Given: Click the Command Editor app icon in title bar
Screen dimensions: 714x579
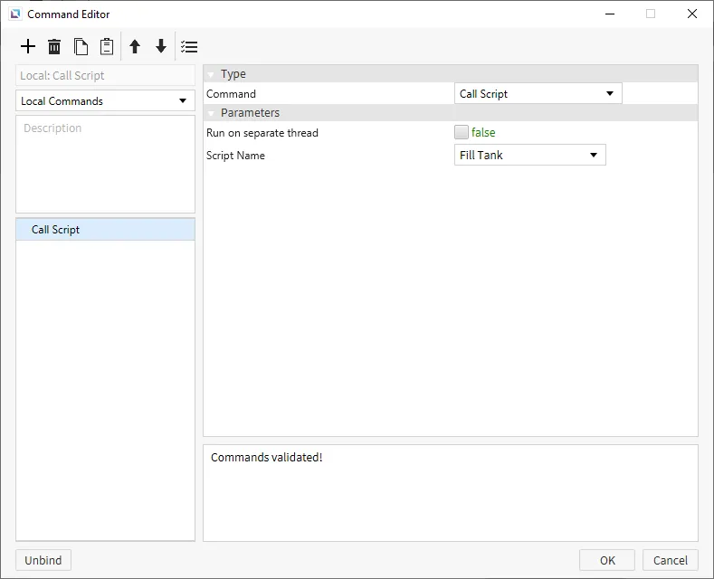Looking at the screenshot, I should (x=15, y=14).
